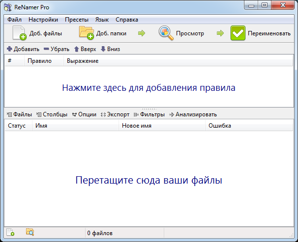Click the '0 файлов' status text
298x242 pixels.
click(x=100, y=233)
